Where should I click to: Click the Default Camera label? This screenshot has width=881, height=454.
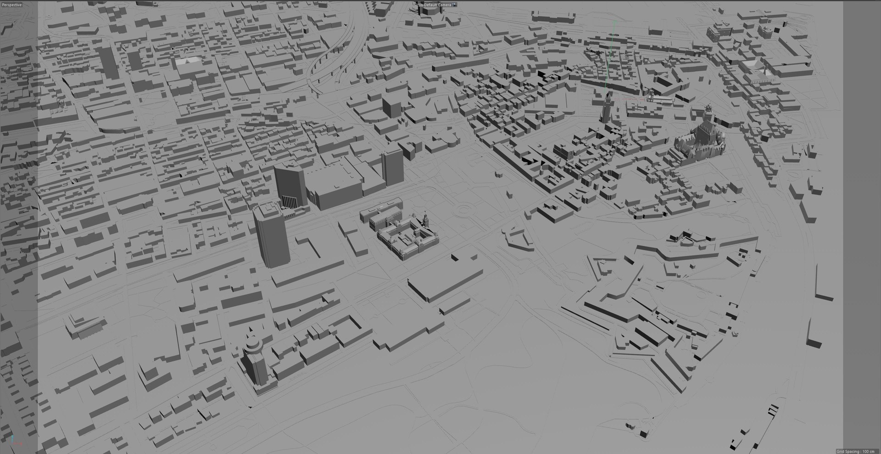tap(437, 5)
